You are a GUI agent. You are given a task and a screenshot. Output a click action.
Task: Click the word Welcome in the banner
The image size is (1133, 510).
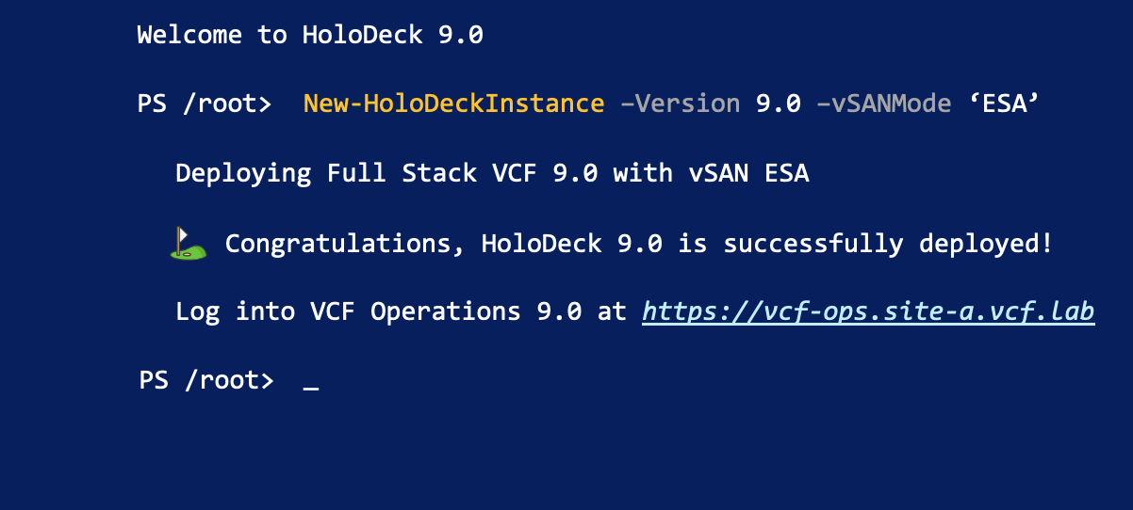(x=189, y=36)
